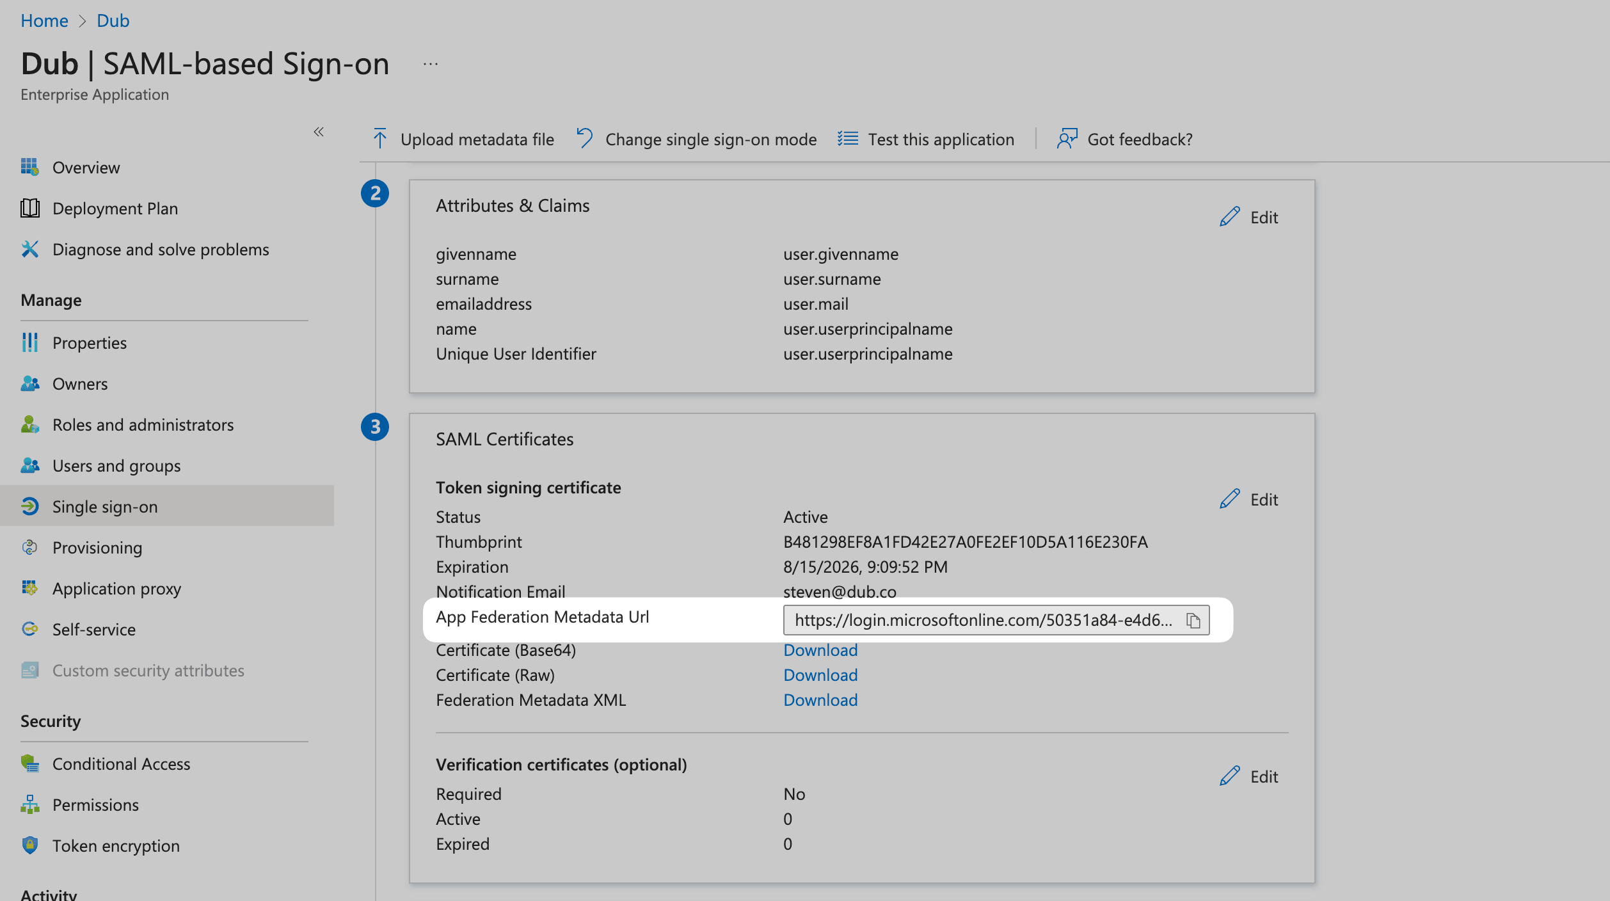
Task: Select Single sign-on in the sidebar
Action: [105, 506]
